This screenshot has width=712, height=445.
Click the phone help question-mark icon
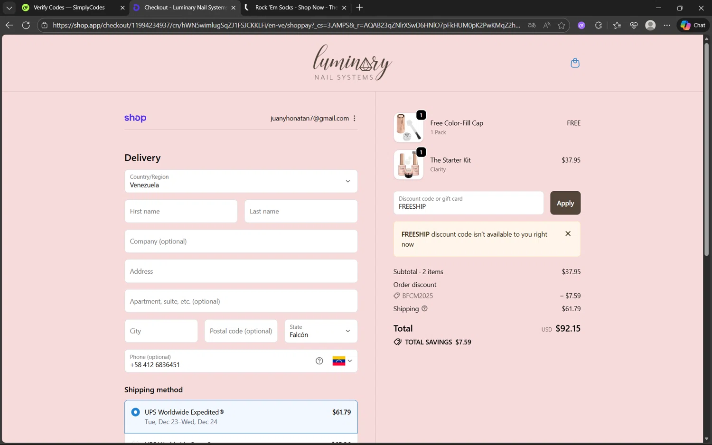[319, 361]
